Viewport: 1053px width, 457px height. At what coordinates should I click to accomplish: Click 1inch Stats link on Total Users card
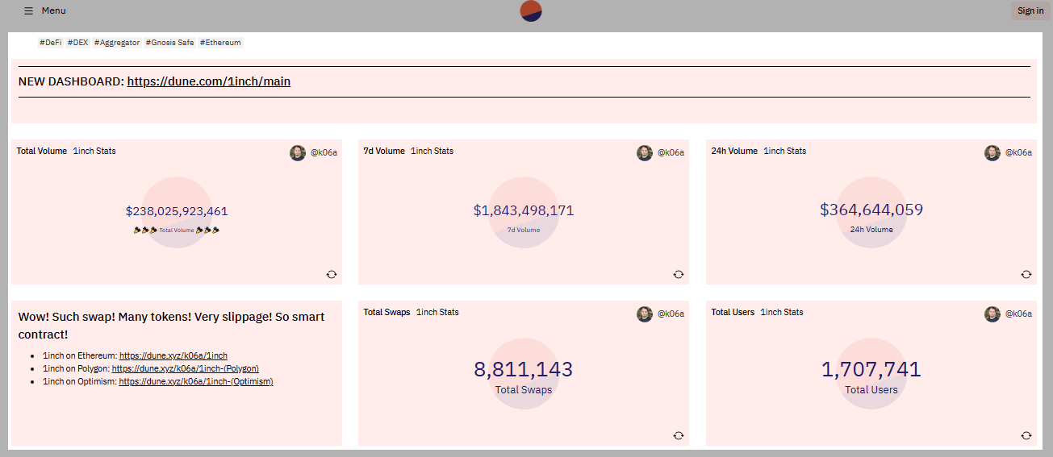click(782, 312)
